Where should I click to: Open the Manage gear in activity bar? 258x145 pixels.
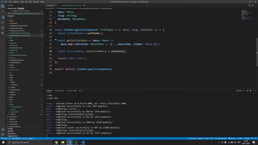pyautogui.click(x=3, y=135)
